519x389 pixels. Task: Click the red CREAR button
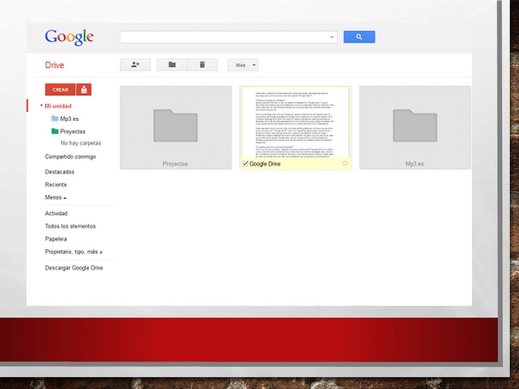coord(60,90)
